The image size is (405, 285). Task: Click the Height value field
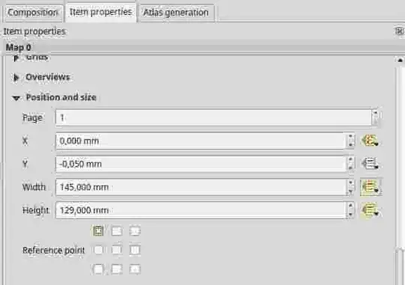[200, 210]
